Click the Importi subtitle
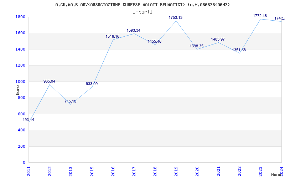The width and height of the screenshot is (285, 178). [142, 12]
